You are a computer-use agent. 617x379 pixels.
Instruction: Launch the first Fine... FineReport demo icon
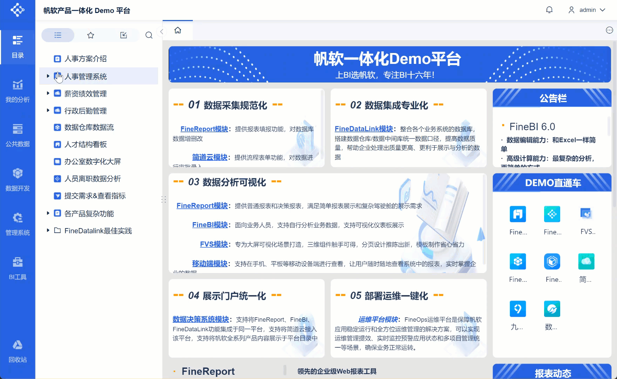click(x=518, y=214)
